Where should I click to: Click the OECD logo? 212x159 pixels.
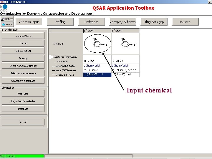coord(4,8)
